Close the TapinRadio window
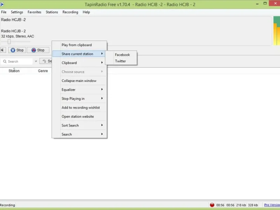280x210 pixels. pyautogui.click(x=275, y=3)
